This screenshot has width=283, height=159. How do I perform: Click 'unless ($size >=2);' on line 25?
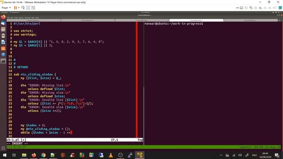(45, 111)
